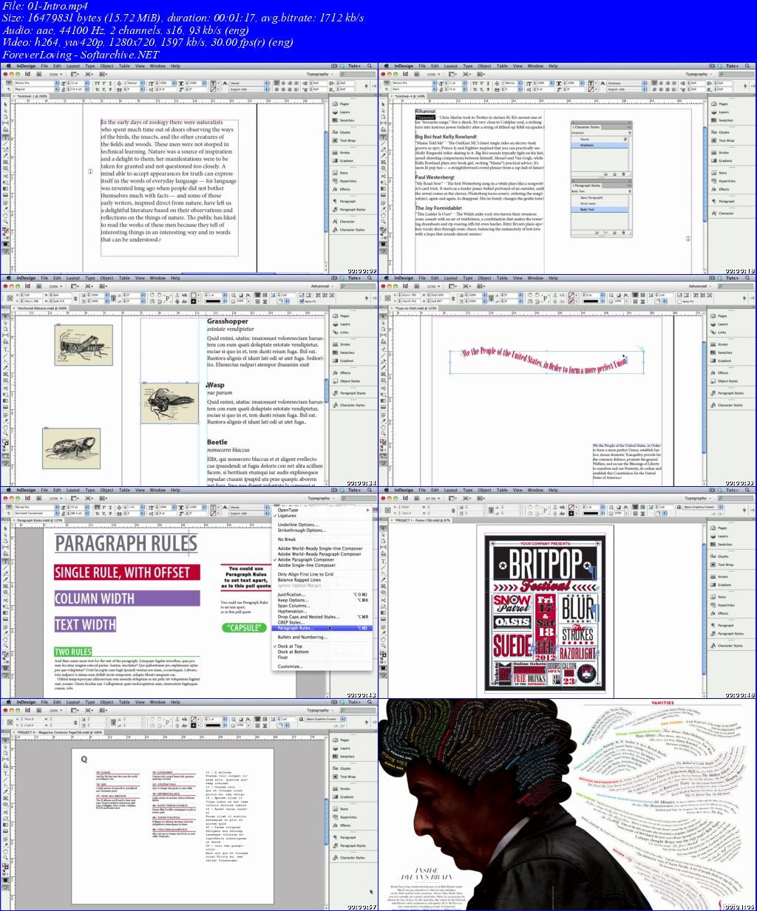Viewport: 757px width, 911px height.
Task: Open the 200% zoom dropdown in zoology window
Action: click(x=56, y=75)
